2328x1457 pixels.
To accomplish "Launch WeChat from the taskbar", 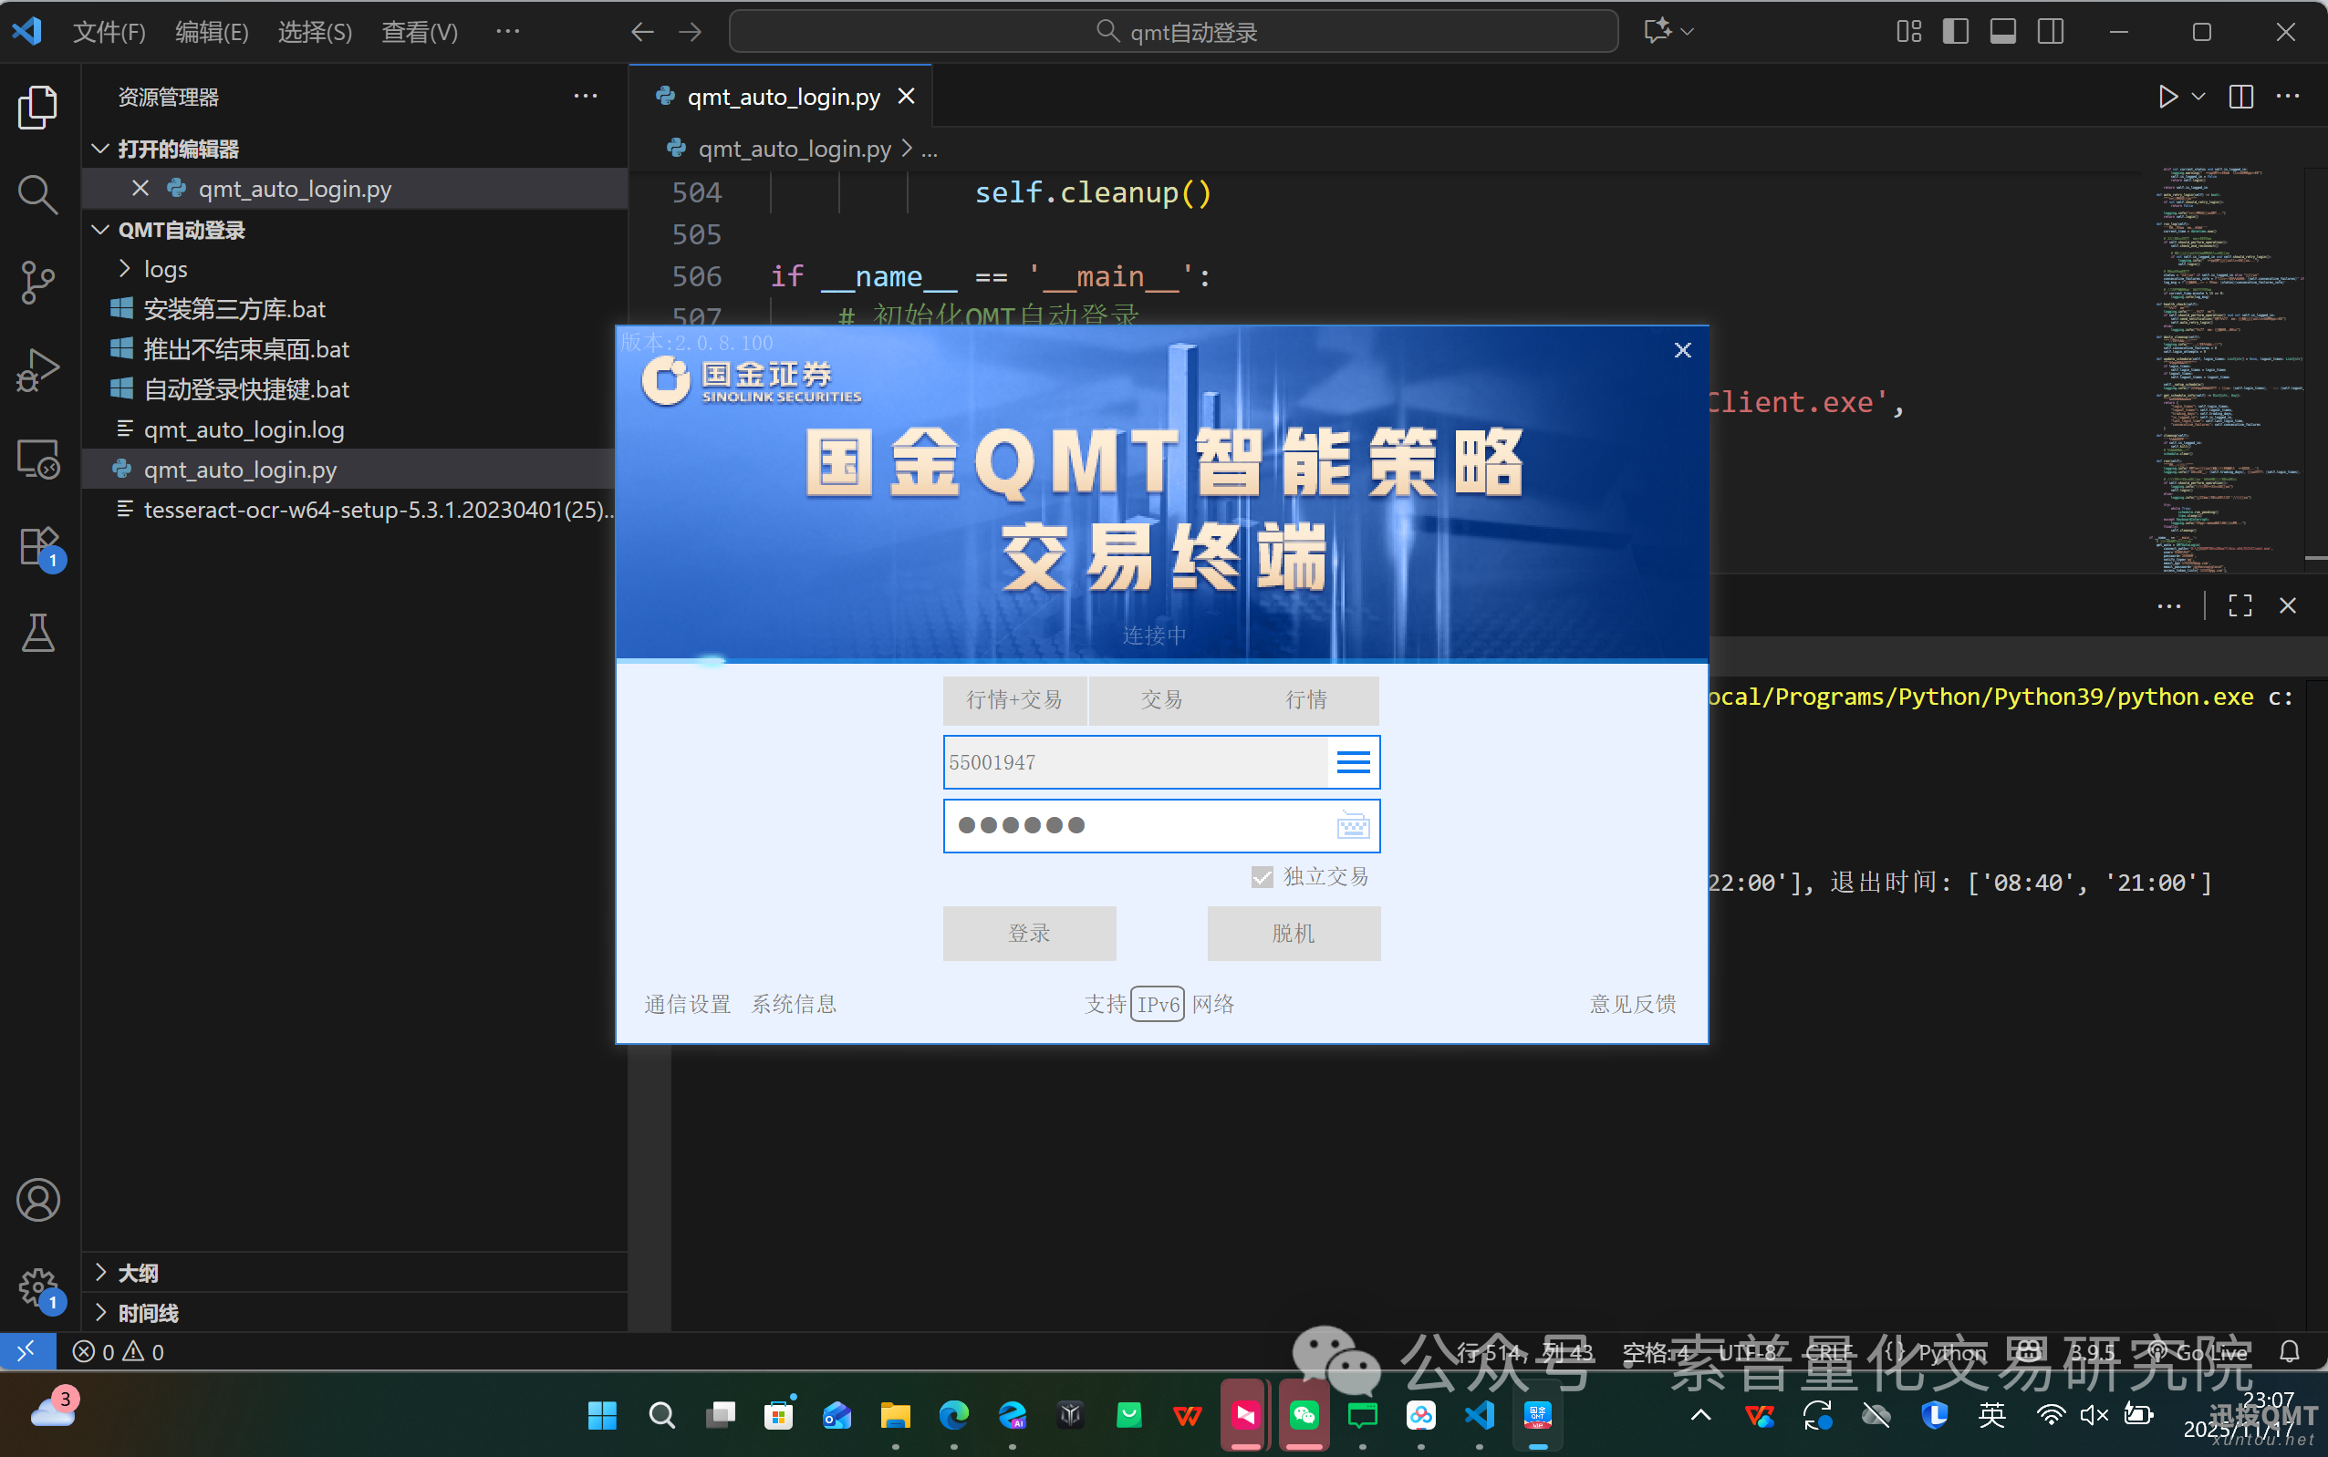I will (1304, 1414).
